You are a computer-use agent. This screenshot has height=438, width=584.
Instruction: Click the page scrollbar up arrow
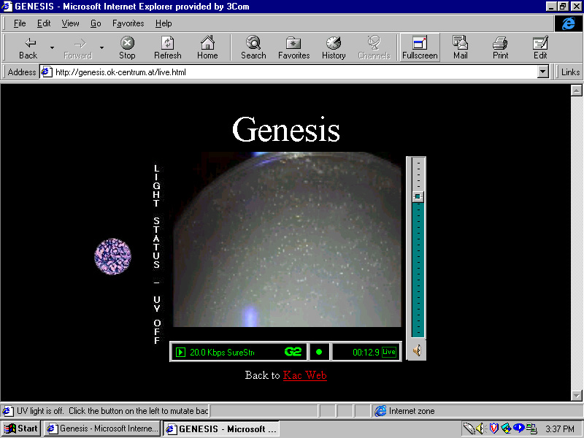point(576,91)
